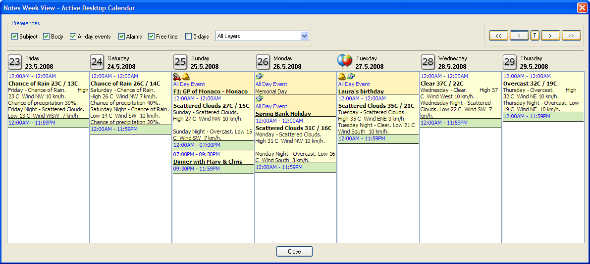590x264 pixels.
Task: Click Sunday's '12:00AM - 07:00PM' free time slot
Action: tap(213, 145)
